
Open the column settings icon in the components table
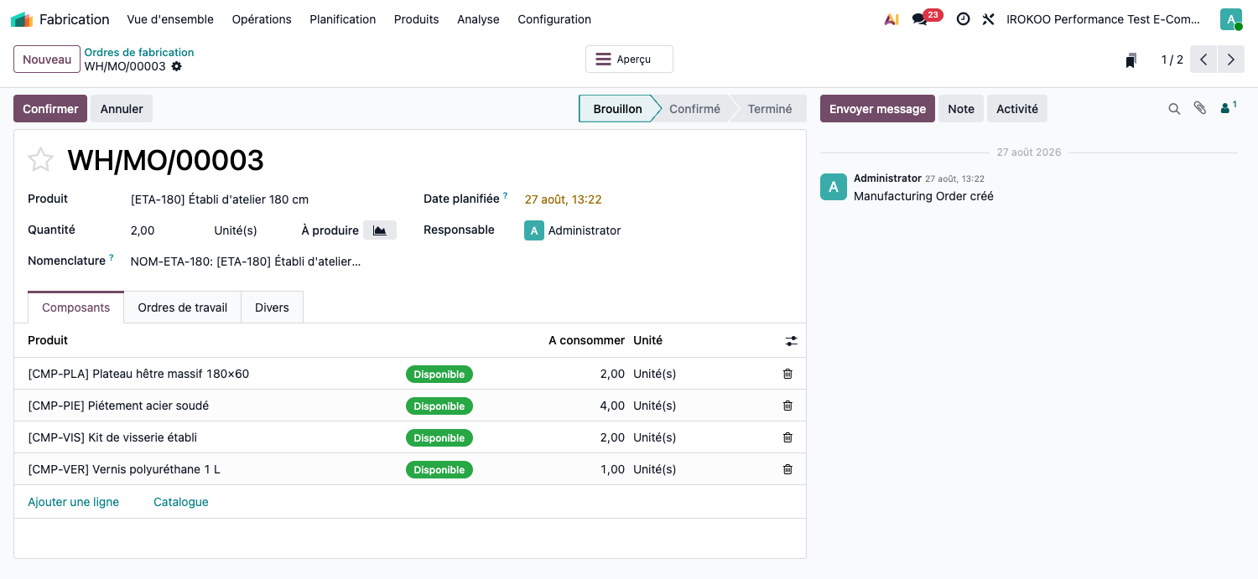point(791,341)
